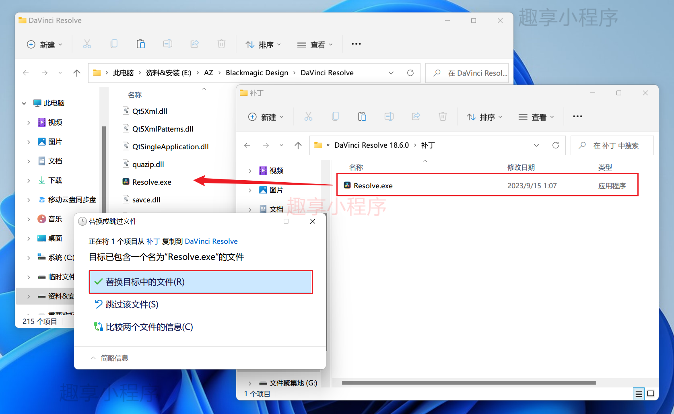Viewport: 674px width, 414px height.
Task: Click Paste icon in DaVinci Resolve window toolbar
Action: [141, 44]
